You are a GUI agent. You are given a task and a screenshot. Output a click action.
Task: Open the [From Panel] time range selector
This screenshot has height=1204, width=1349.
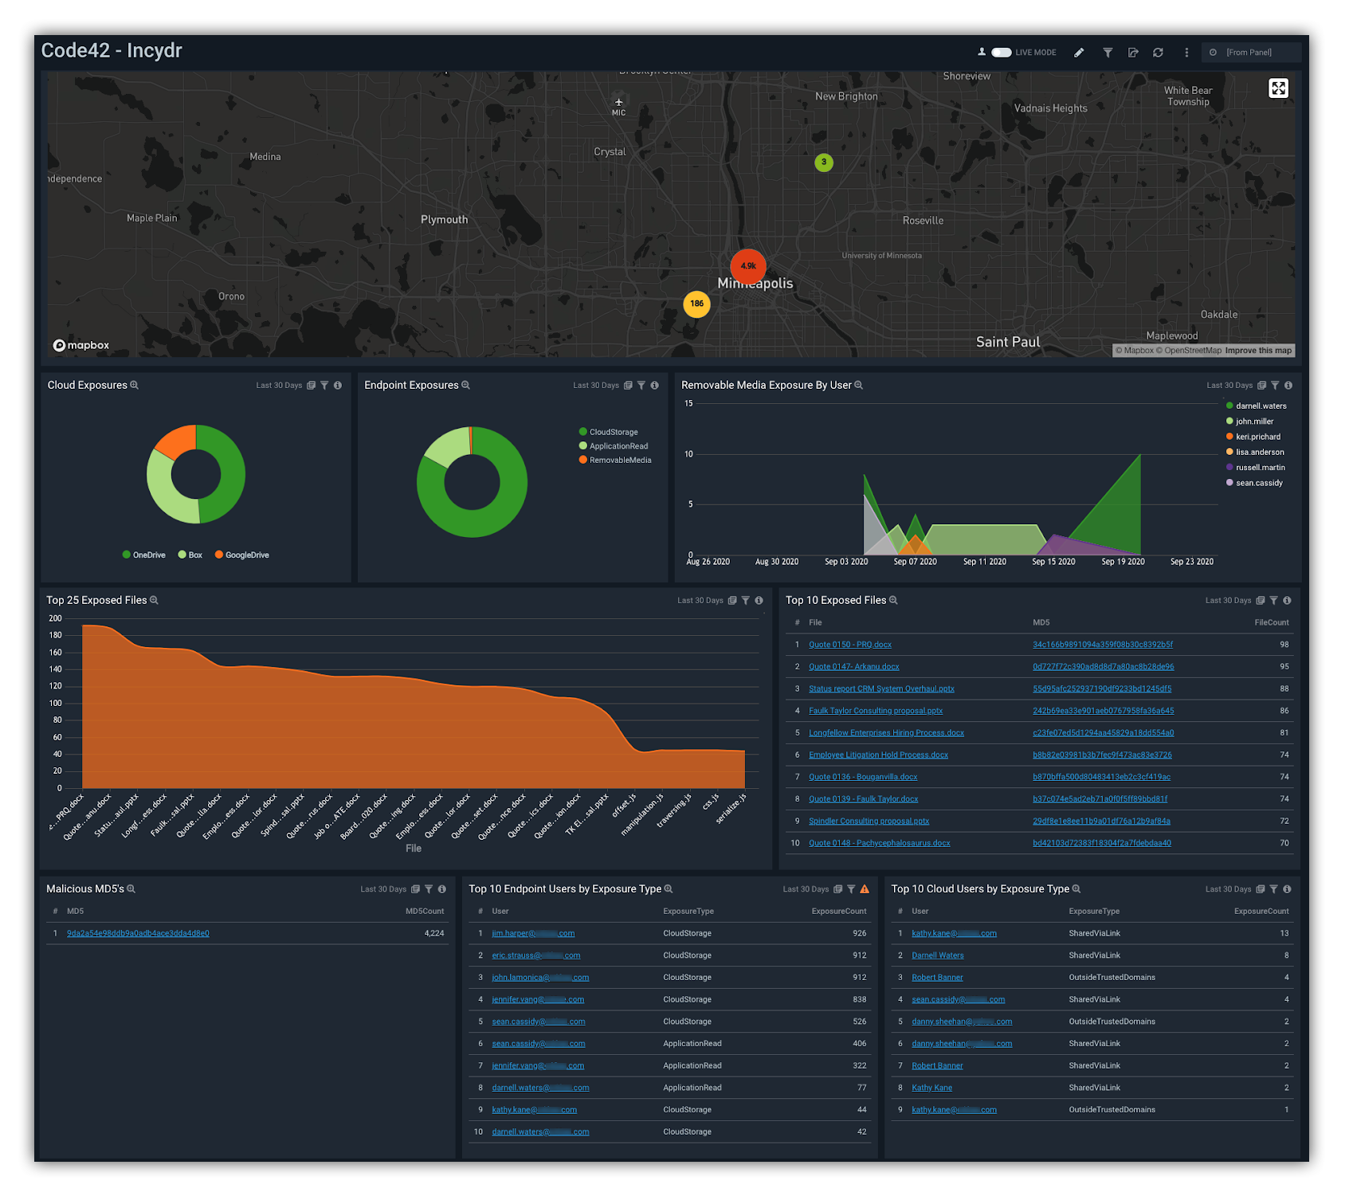pos(1251,52)
